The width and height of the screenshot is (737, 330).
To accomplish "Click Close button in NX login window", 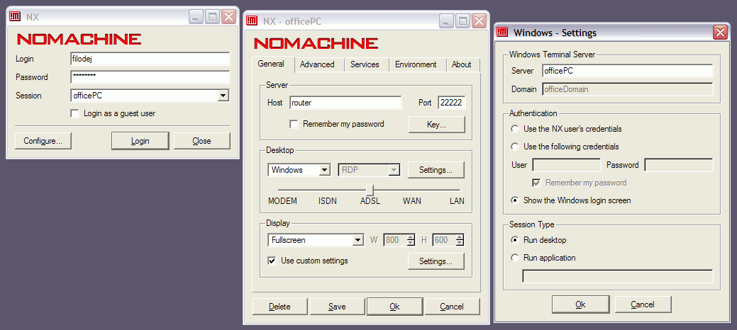I will [201, 141].
